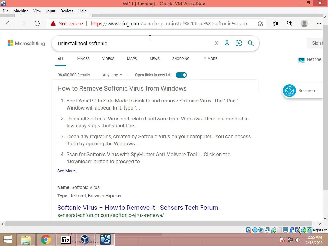Start voice search with the microphone
Screen dimensions: 328x246
[x=227, y=43]
